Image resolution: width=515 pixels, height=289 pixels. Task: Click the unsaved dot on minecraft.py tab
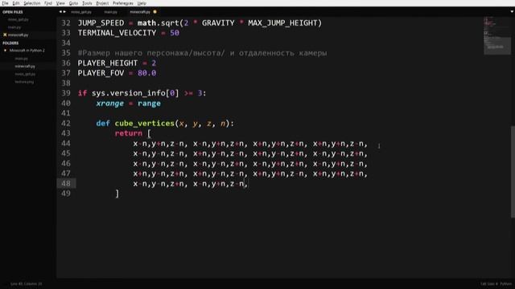click(x=154, y=12)
